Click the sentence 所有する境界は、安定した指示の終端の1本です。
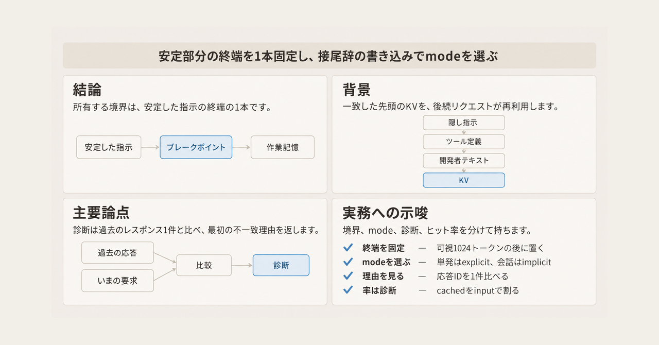 (172, 108)
